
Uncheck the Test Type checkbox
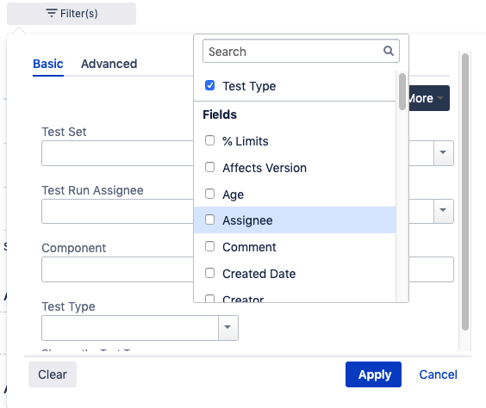click(x=210, y=85)
